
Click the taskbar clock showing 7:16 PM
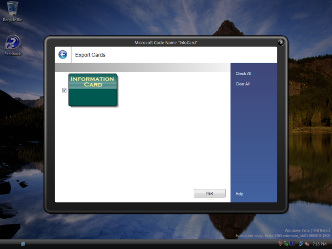(x=320, y=244)
